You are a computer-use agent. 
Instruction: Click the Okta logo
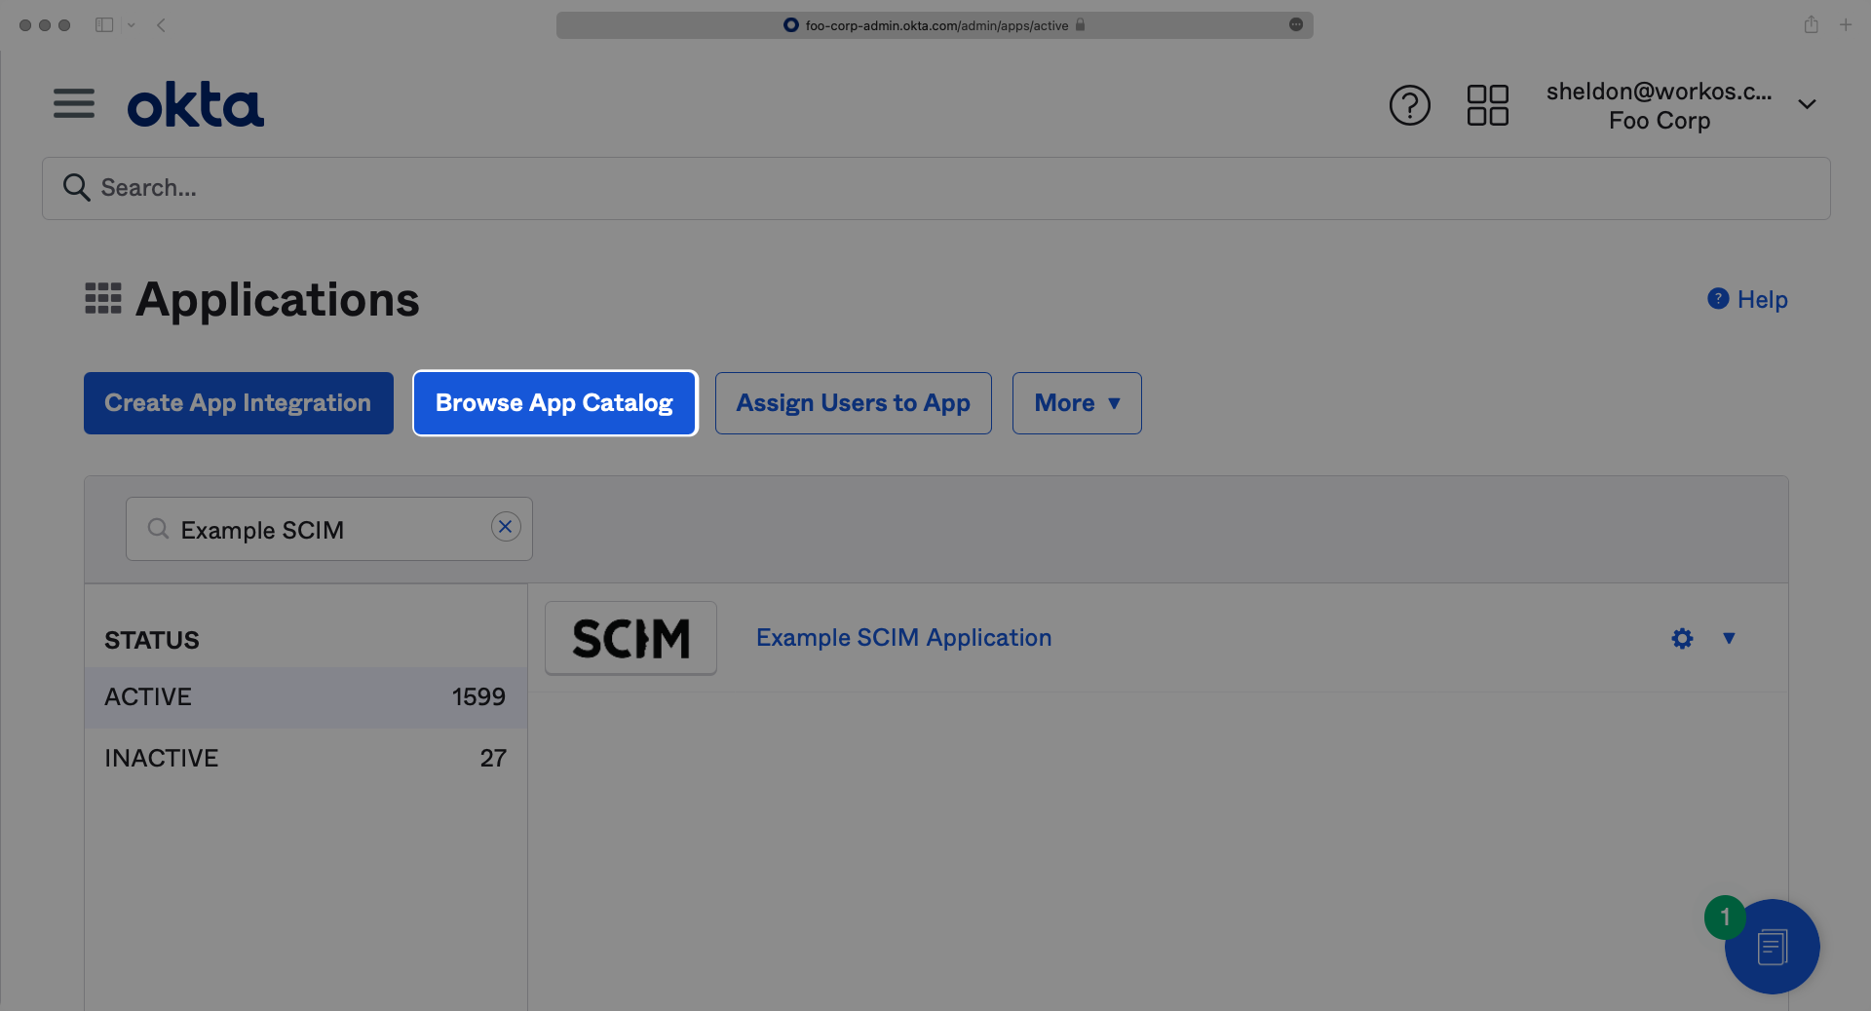195,105
